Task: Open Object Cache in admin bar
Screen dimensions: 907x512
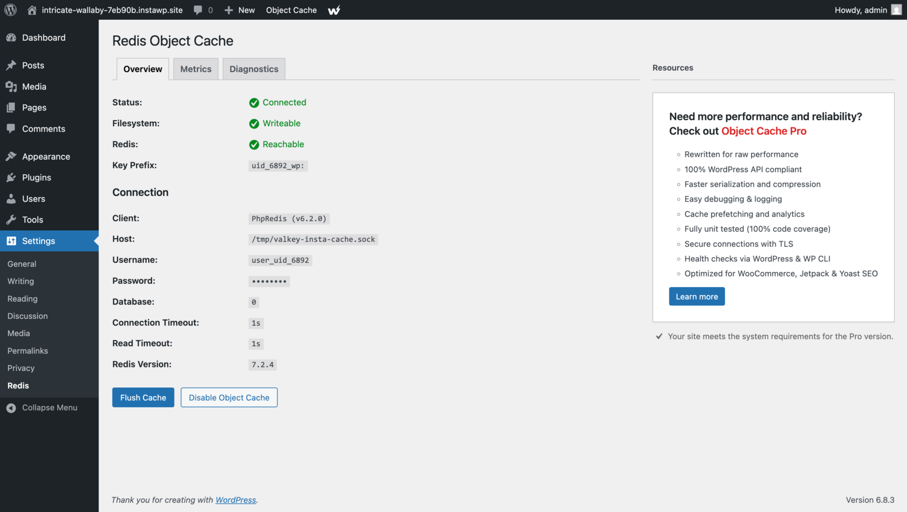Action: click(291, 10)
